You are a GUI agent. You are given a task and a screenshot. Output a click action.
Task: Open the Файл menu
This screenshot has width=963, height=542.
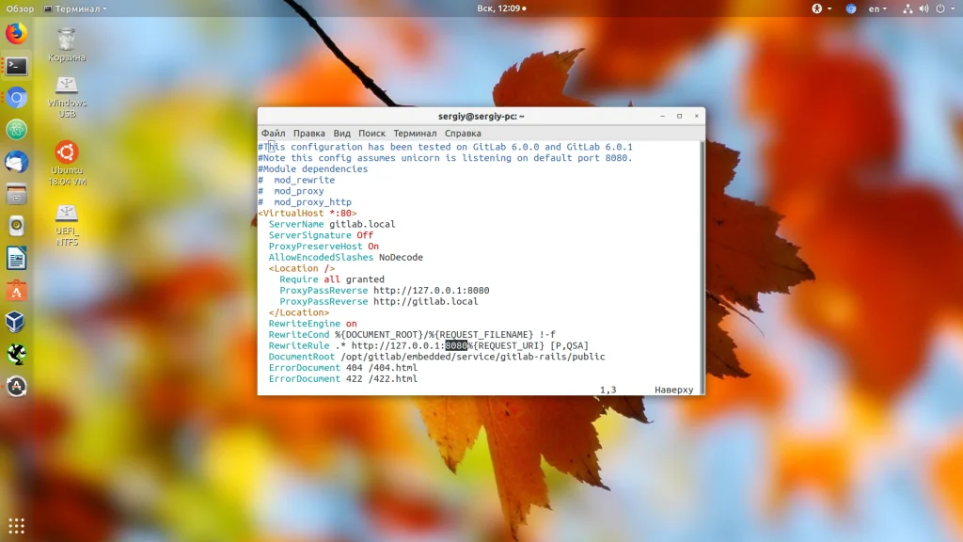[273, 134]
